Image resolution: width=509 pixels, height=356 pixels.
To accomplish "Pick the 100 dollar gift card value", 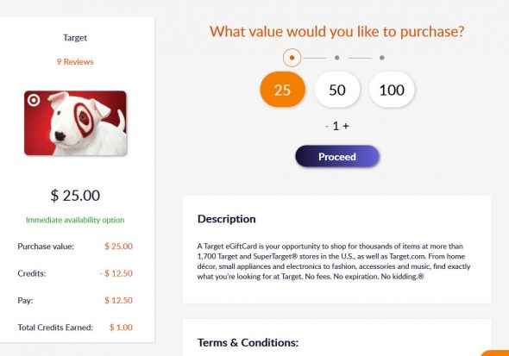I will click(x=392, y=90).
